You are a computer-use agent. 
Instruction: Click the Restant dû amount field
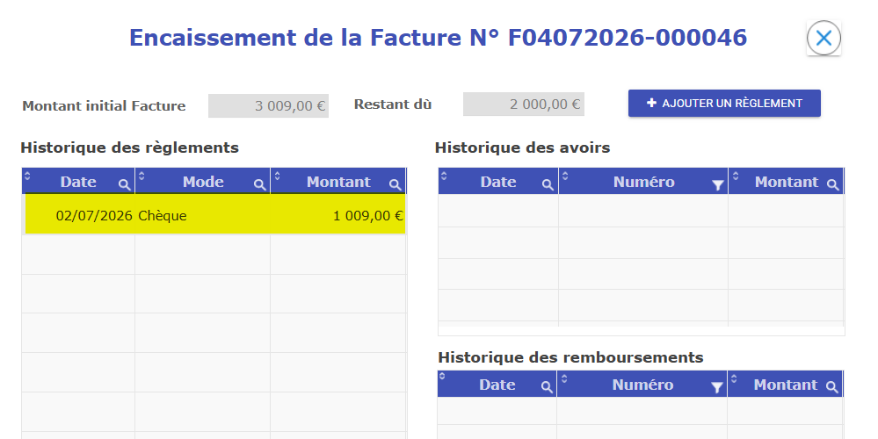tap(524, 104)
